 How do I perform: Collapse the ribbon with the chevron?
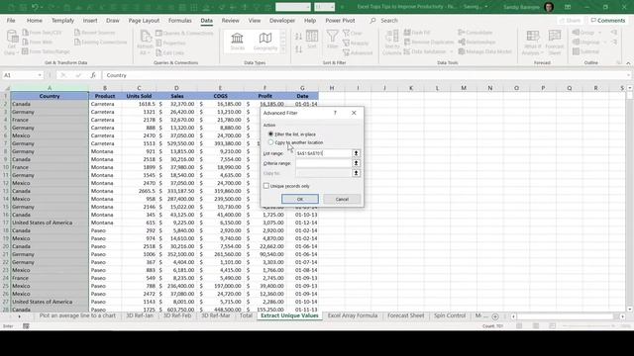pyautogui.click(x=628, y=63)
